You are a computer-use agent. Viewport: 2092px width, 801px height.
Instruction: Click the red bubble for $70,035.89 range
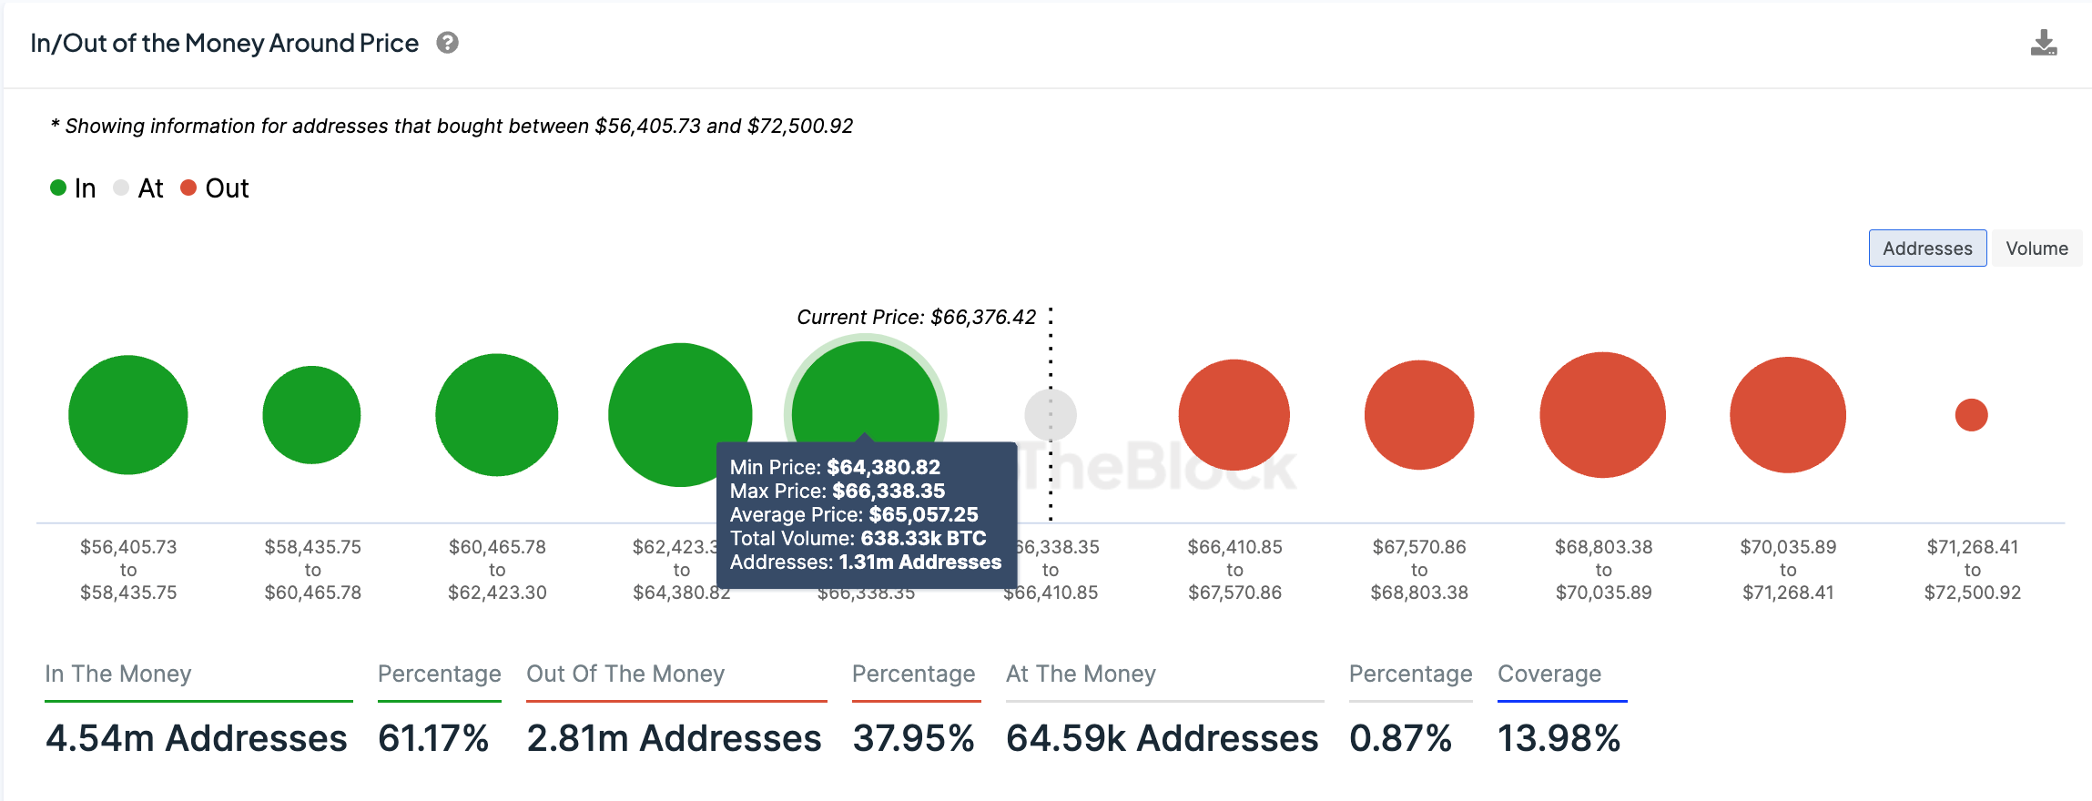pyautogui.click(x=1788, y=415)
